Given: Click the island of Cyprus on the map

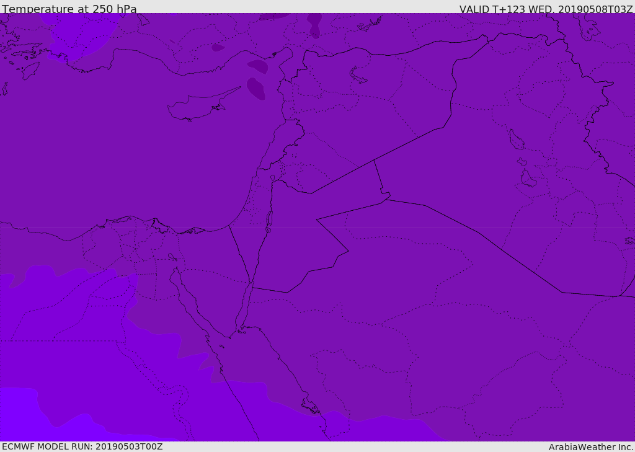Looking at the screenshot, I should pos(203,105).
